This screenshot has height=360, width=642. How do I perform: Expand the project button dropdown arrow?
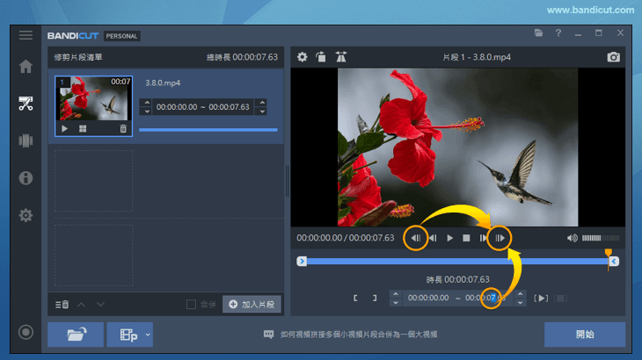[x=148, y=335]
